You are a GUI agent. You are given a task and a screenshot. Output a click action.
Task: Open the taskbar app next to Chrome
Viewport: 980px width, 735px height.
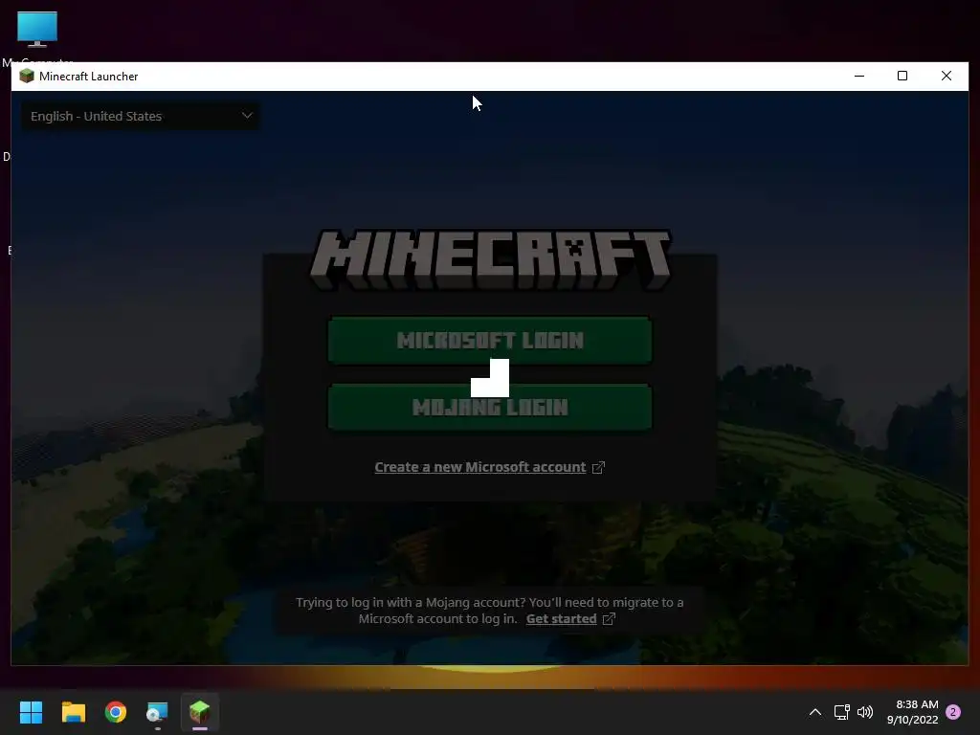click(158, 712)
